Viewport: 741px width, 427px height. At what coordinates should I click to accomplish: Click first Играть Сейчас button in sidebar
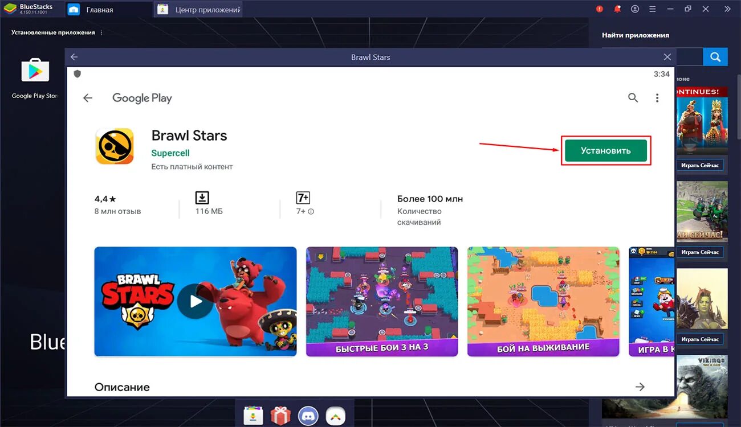[701, 166]
